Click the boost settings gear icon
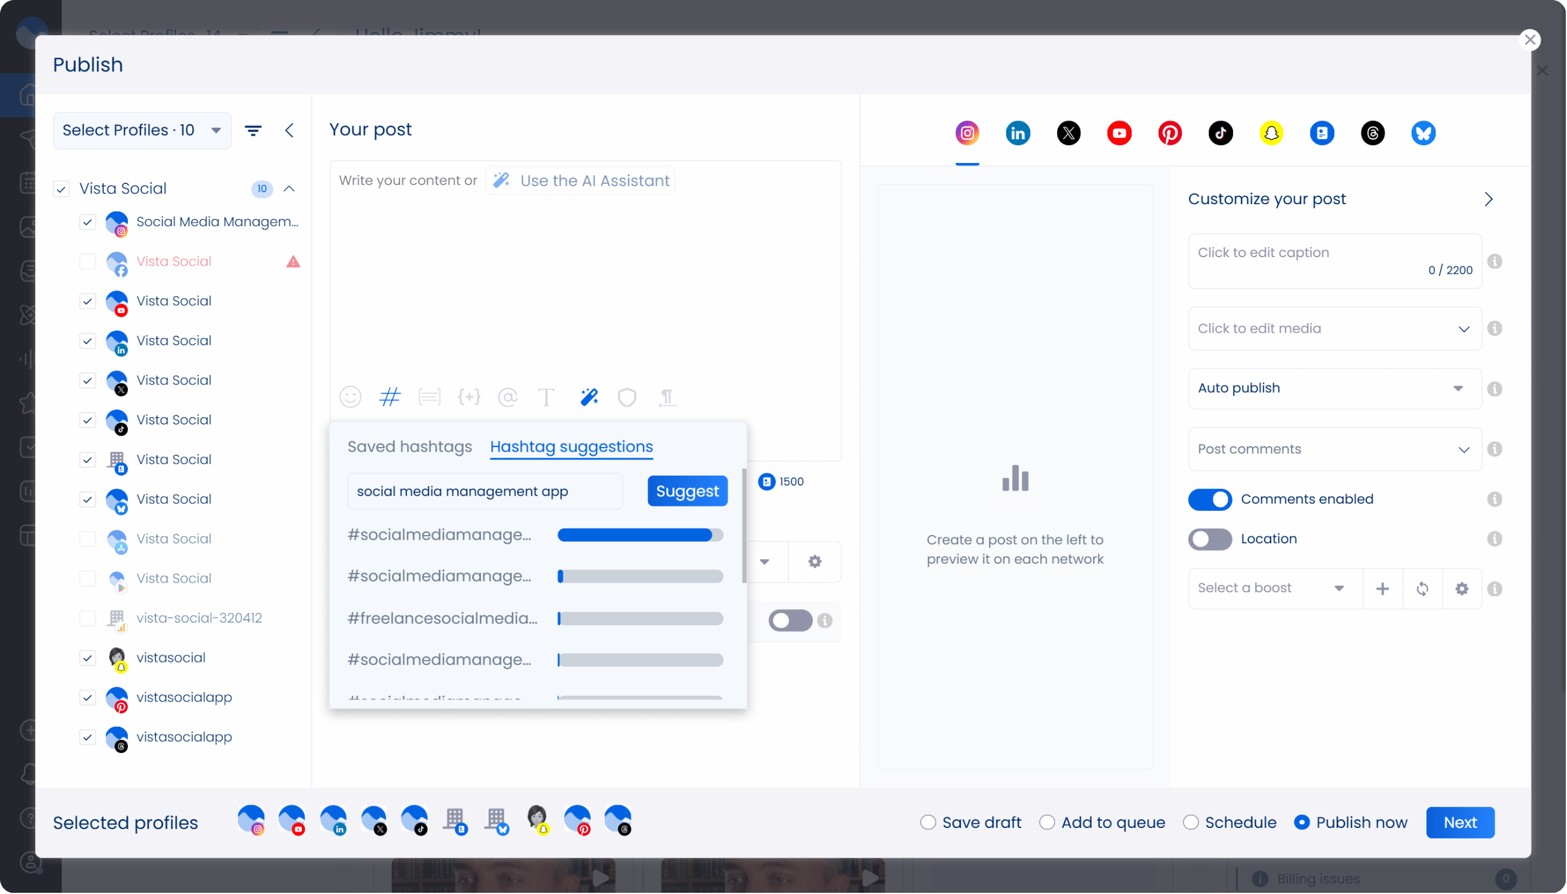The width and height of the screenshot is (1567, 894). point(1462,588)
